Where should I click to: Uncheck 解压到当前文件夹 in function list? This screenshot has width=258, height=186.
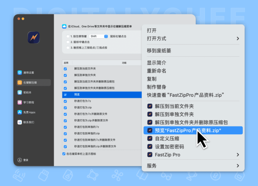tap(65, 69)
